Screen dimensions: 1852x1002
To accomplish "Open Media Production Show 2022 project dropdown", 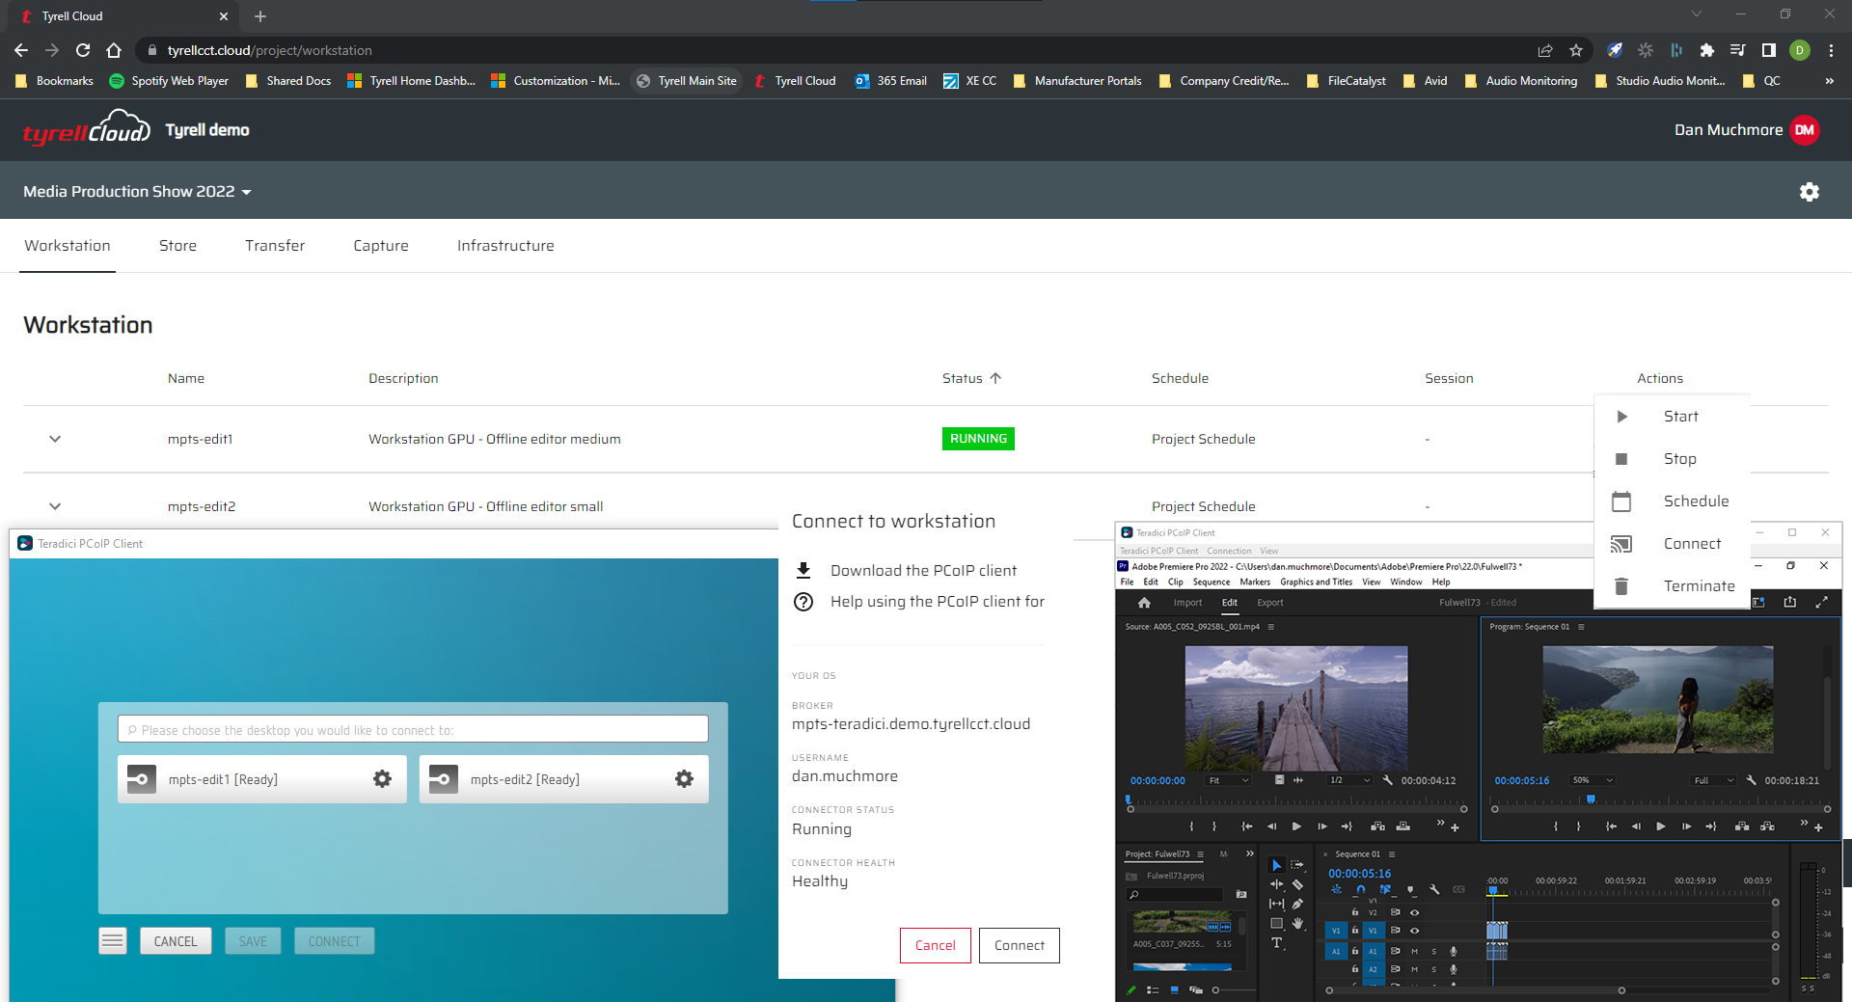I will point(138,192).
